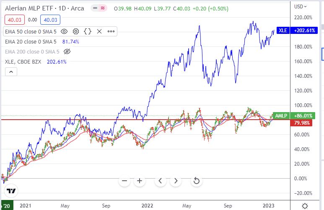
Task: Click the 2022 date axis label
Action: coord(147,206)
